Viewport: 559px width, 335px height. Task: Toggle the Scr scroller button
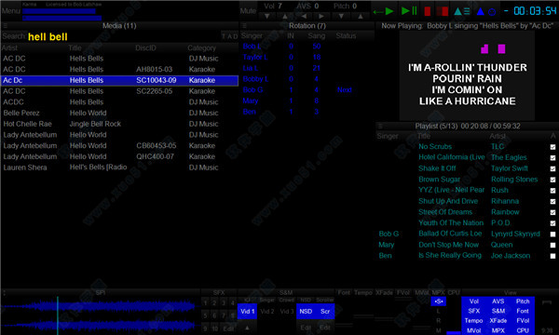(x=325, y=312)
